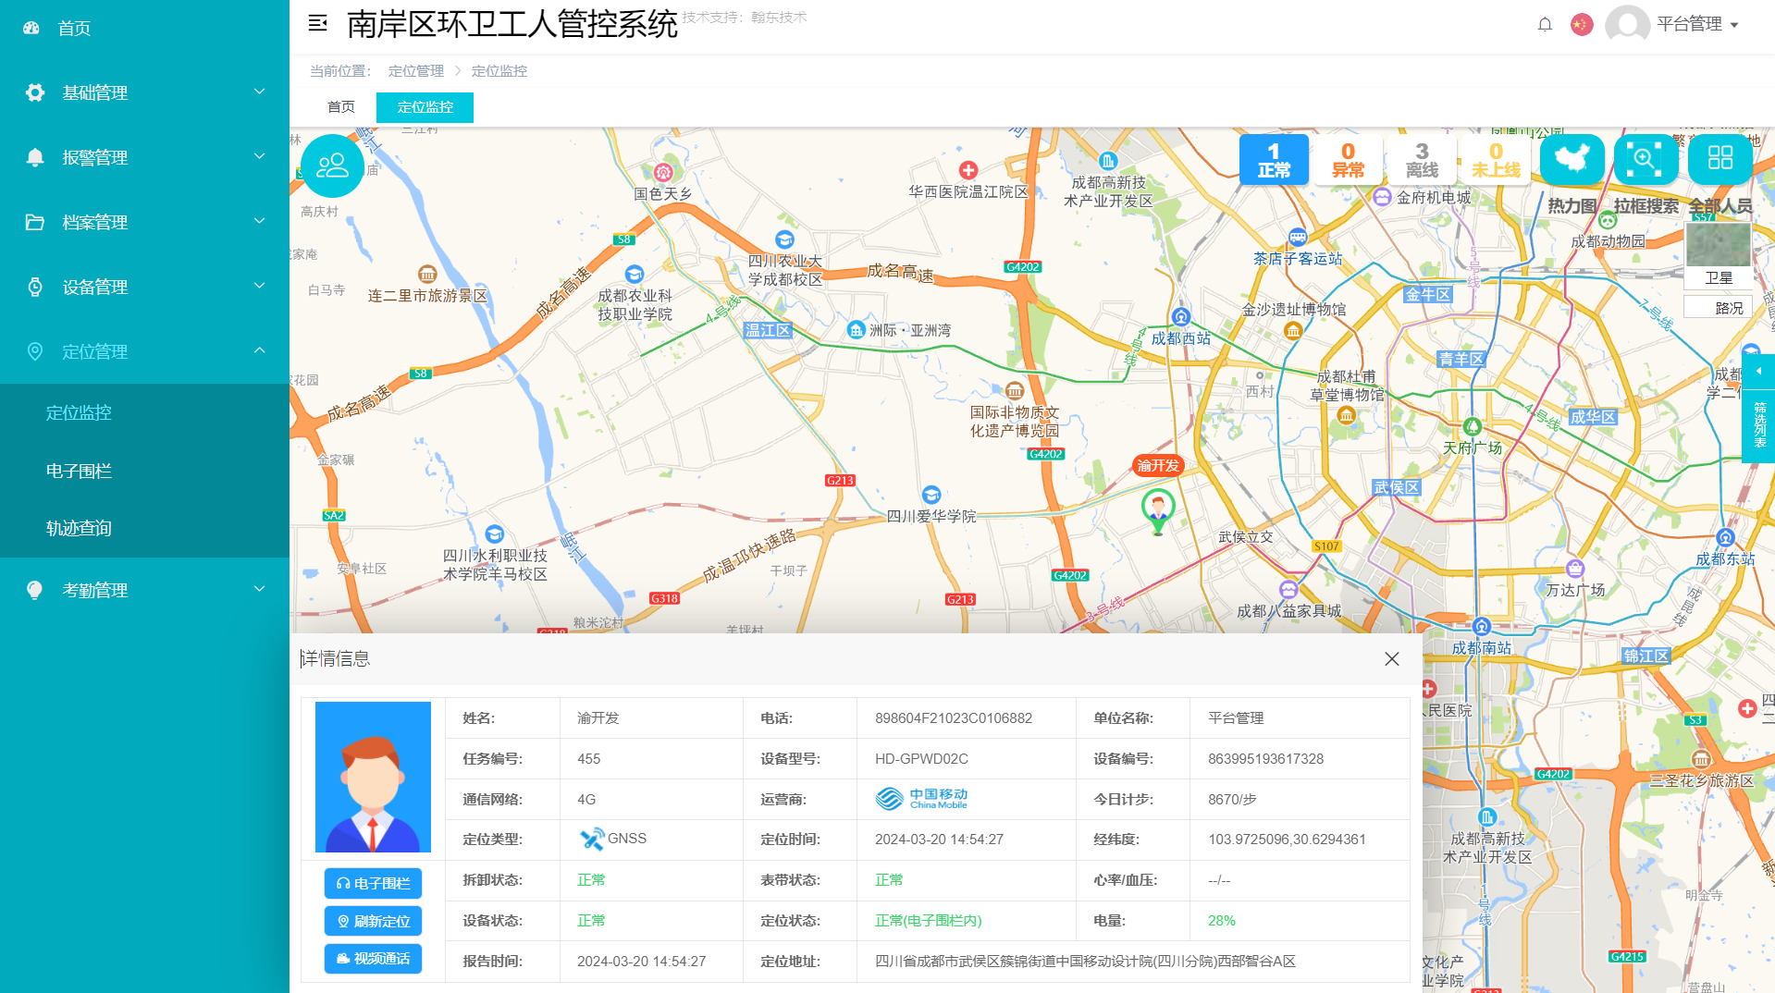Image resolution: width=1775 pixels, height=993 pixels.
Task: Click the person avatar photo in details
Action: [373, 777]
